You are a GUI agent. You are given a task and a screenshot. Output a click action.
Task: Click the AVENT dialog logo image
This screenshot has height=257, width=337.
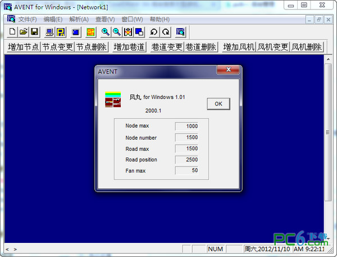click(113, 99)
